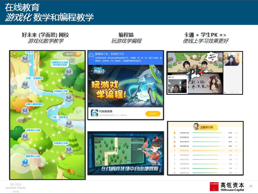The image size is (258, 194).
Task: Click the gold medal icon in the 87% row
Action: tap(174, 133)
